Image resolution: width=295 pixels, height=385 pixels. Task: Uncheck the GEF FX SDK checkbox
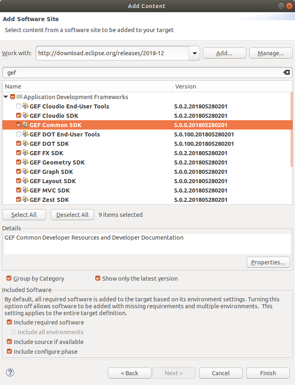coord(18,153)
